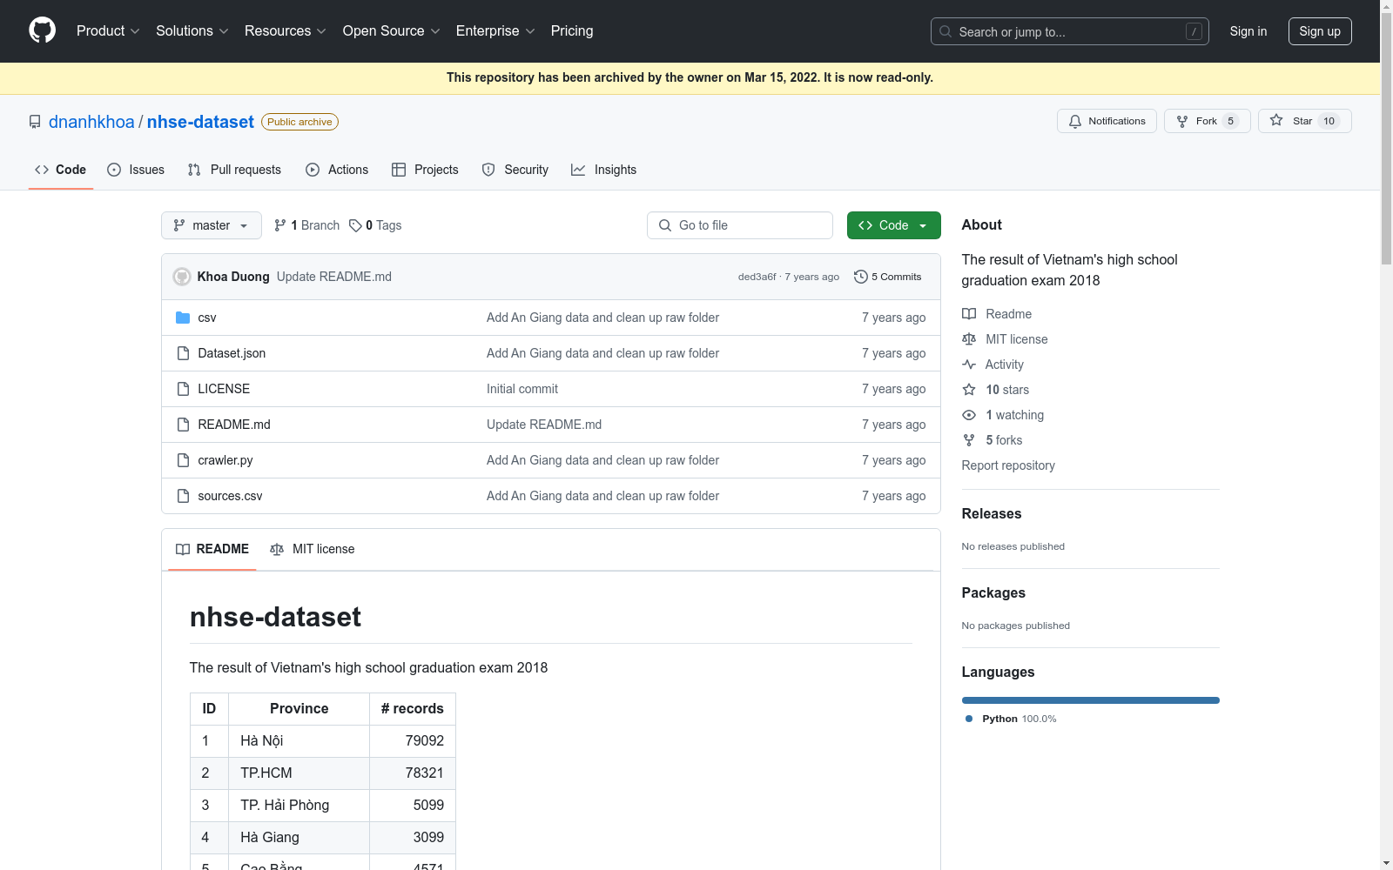Click the Sign up button

[1320, 31]
